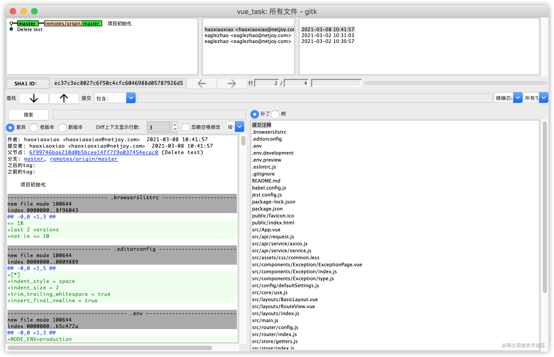
Task: Click the back arrow navigation button
Action: point(202,83)
